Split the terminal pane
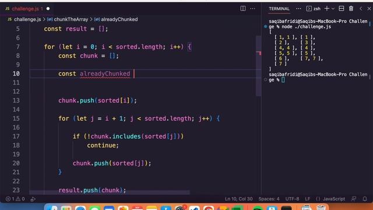The image size is (373, 210). [x=342, y=9]
